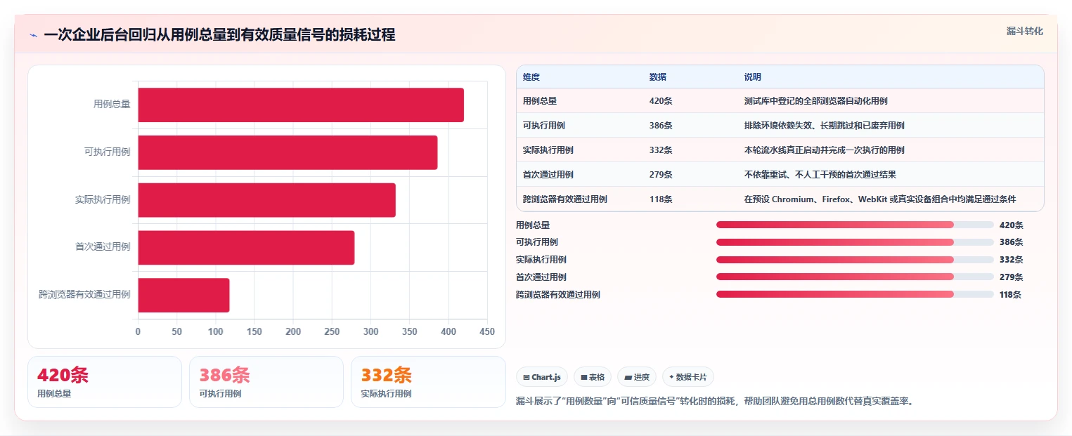
Task: Click the 386条 progress bar
Action: (855, 242)
